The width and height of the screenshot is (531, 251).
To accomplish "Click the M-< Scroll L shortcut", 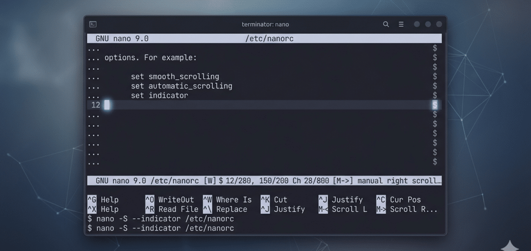I will [343, 209].
